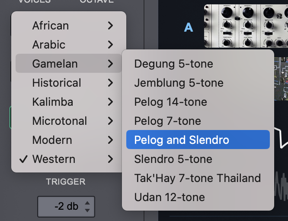Select Pelog 7-tone scale
The height and width of the screenshot is (221, 288).
point(198,121)
